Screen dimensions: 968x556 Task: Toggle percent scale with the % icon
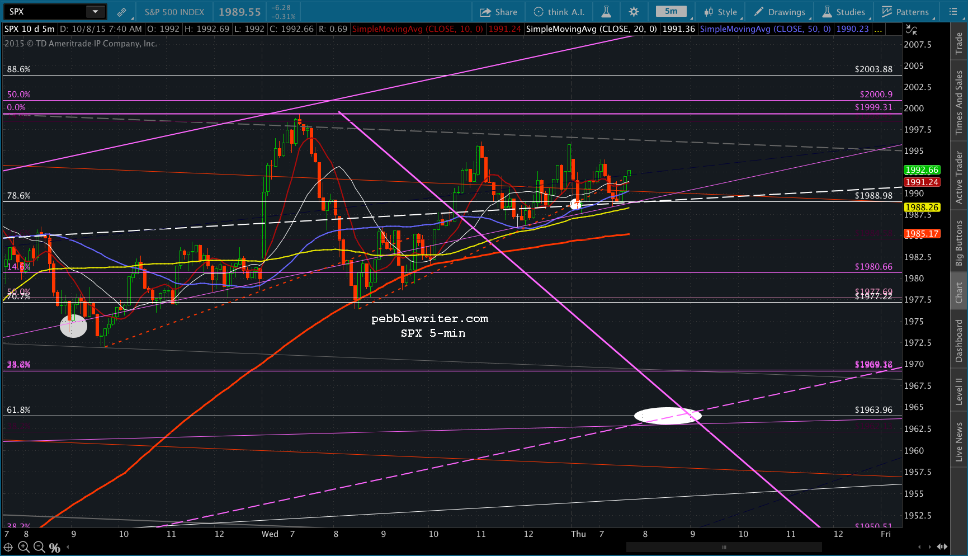(55, 548)
